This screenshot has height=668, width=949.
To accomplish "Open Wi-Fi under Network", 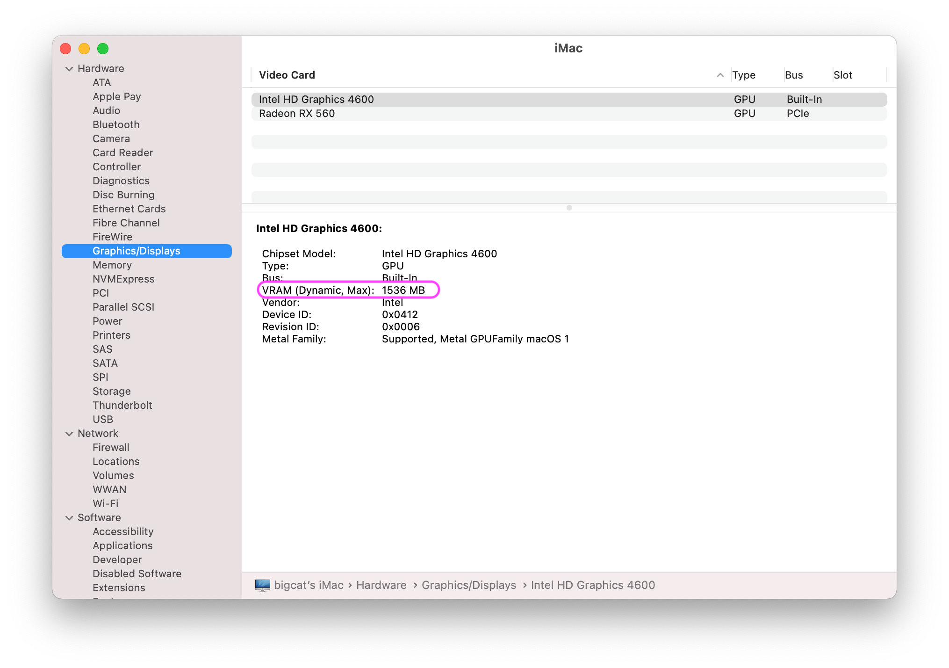I will (105, 504).
